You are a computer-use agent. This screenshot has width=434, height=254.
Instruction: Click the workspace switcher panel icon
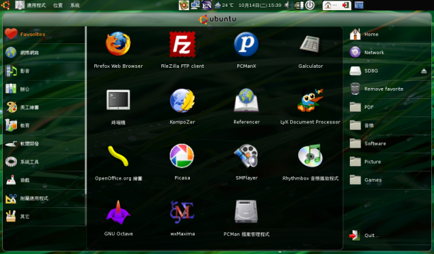click(x=359, y=5)
